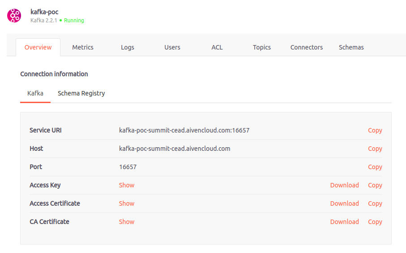
Task: Click the green Running status text
Action: click(74, 21)
